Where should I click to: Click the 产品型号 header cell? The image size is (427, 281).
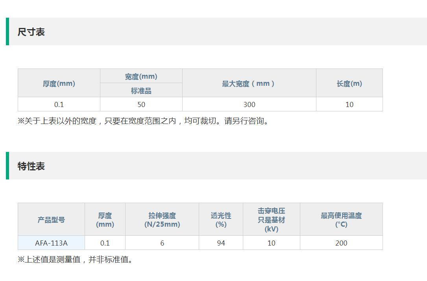point(51,220)
